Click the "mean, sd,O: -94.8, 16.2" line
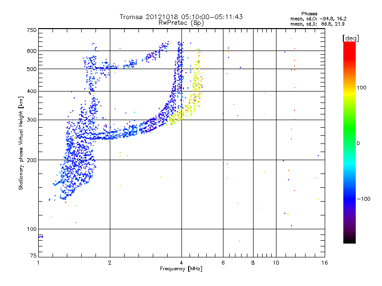Screen dimensions: 382x286 click(318, 19)
